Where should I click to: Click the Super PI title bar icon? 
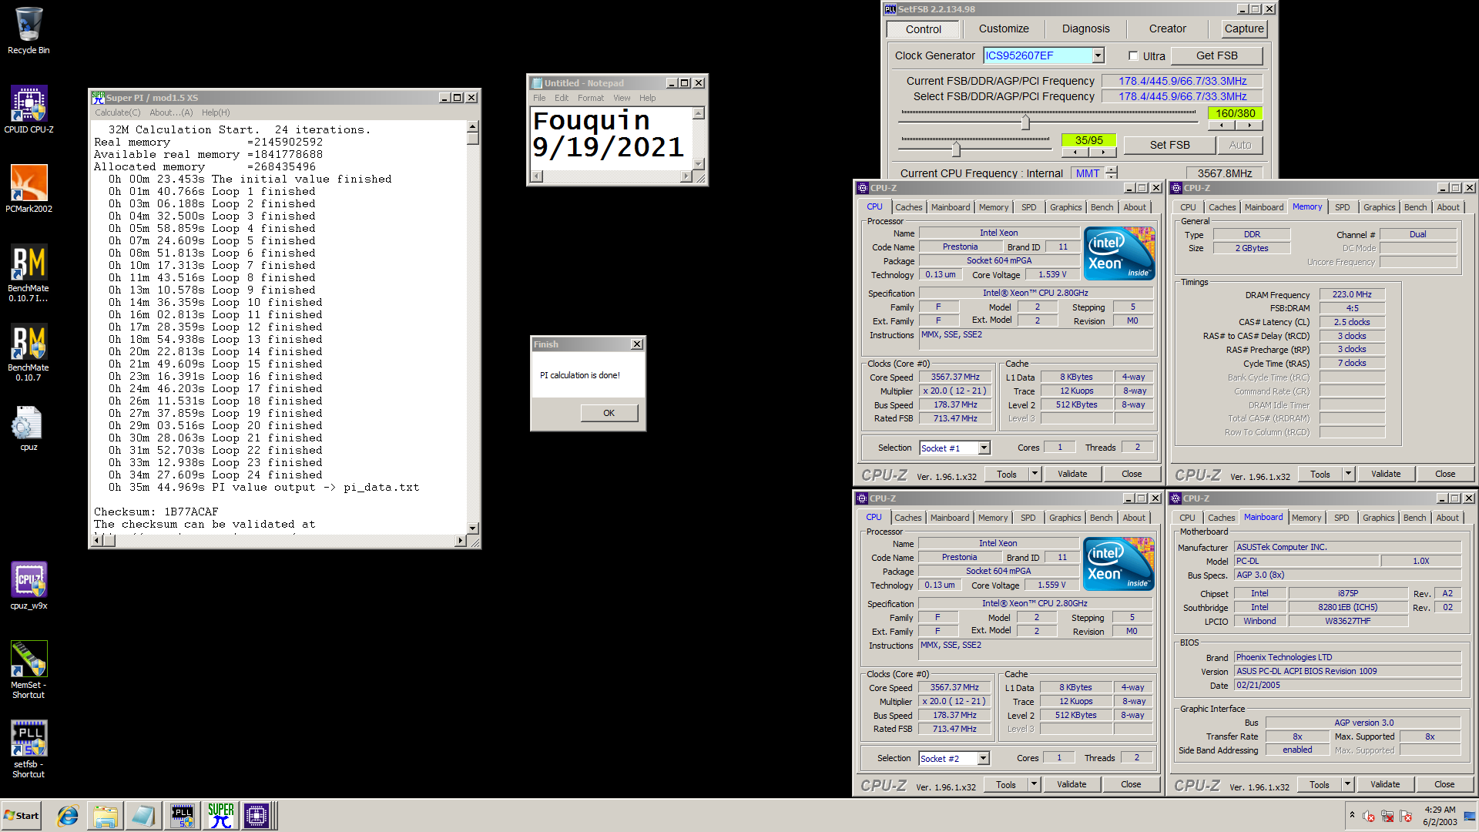click(98, 98)
